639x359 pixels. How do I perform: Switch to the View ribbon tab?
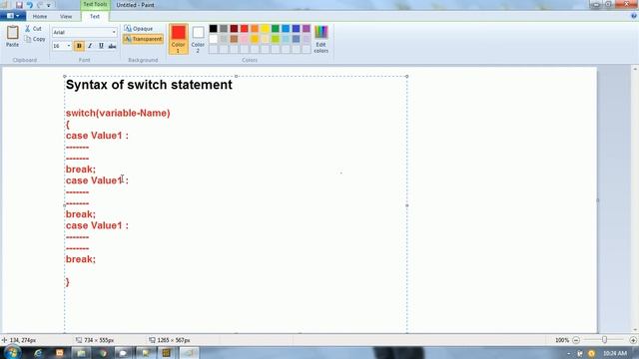[x=66, y=17]
